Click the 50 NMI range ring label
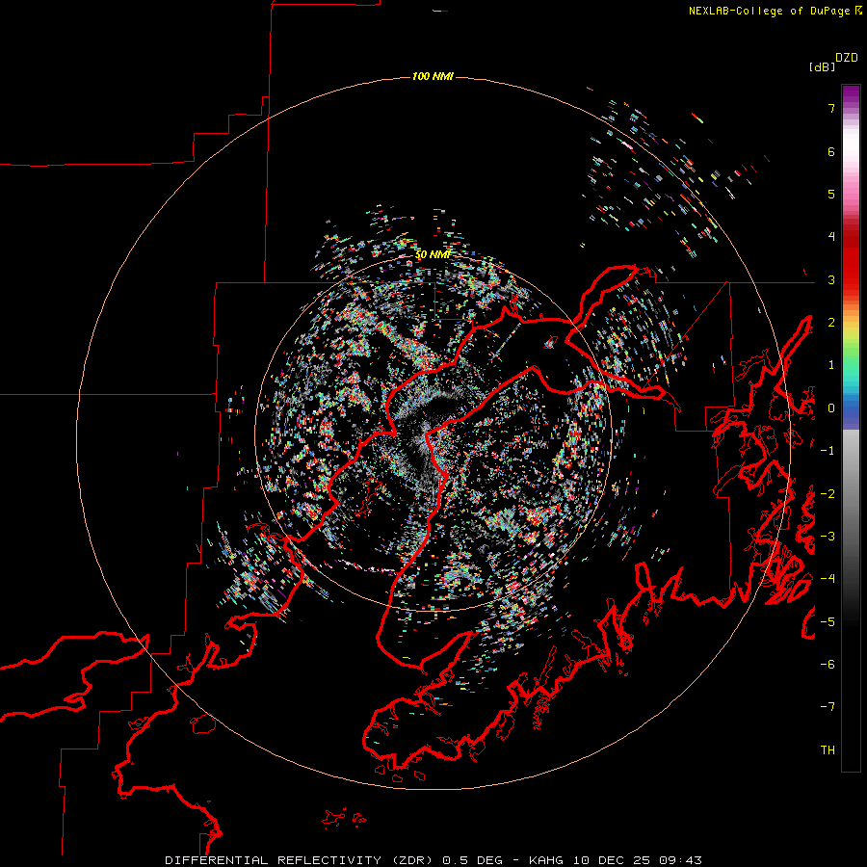The width and height of the screenshot is (867, 867). 433,255
